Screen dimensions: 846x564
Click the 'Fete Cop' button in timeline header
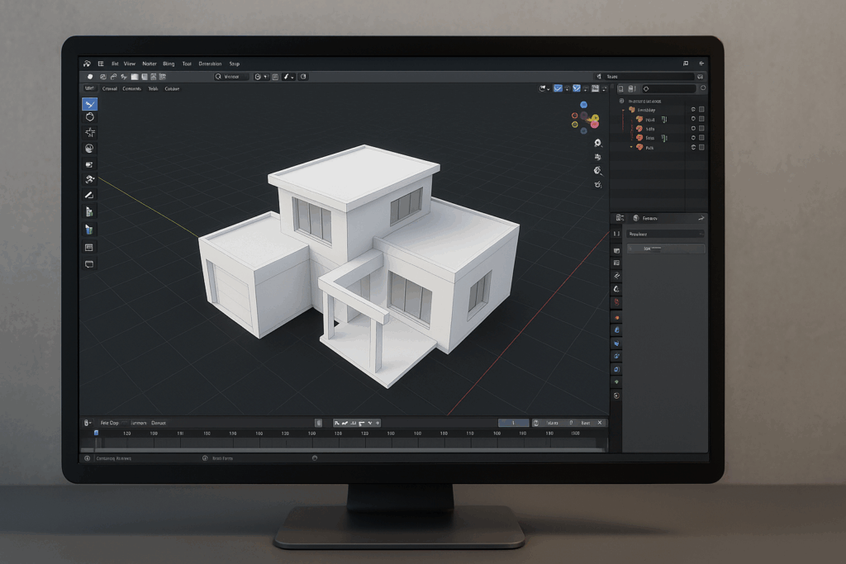pyautogui.click(x=109, y=423)
